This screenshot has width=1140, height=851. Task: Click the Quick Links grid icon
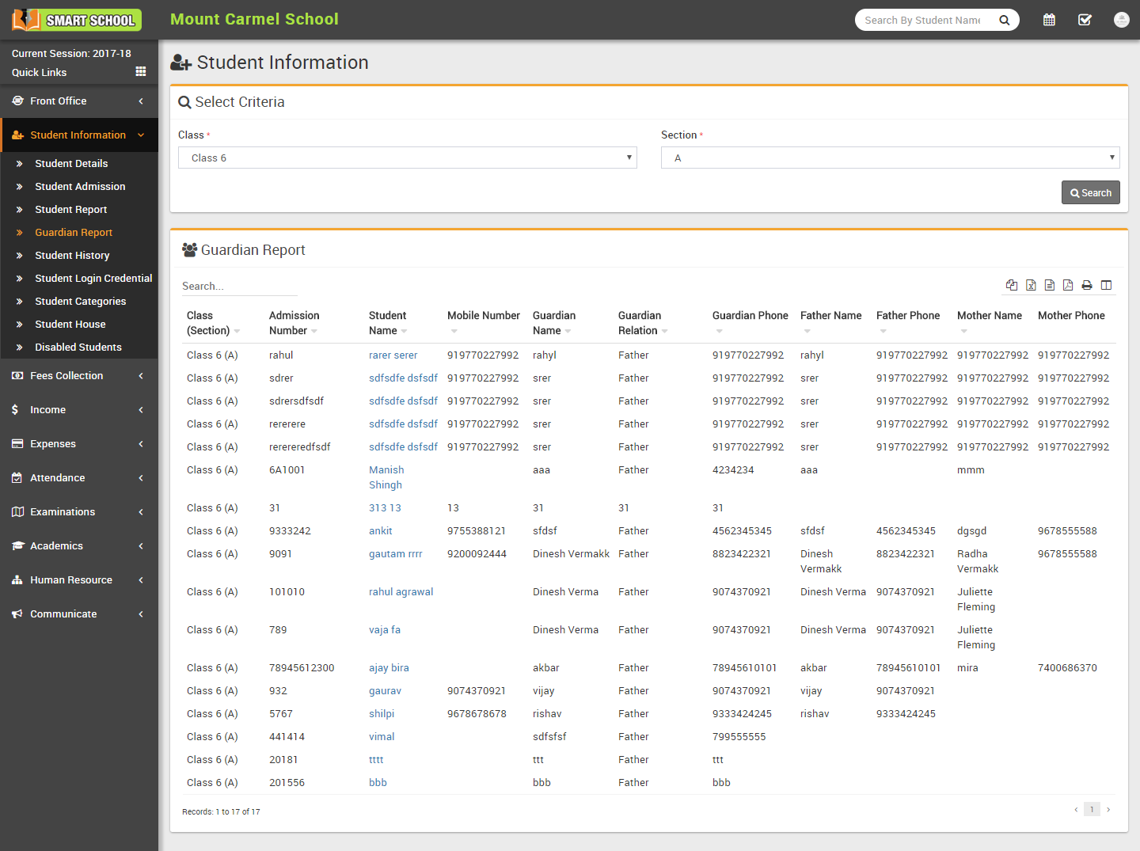(141, 72)
